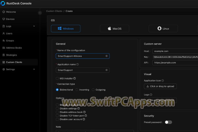198x132 pixels.
Task: Open help for Disable settings
Action: pos(79,109)
